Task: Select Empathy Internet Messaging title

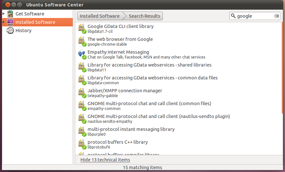Action: pyautogui.click(x=118, y=52)
